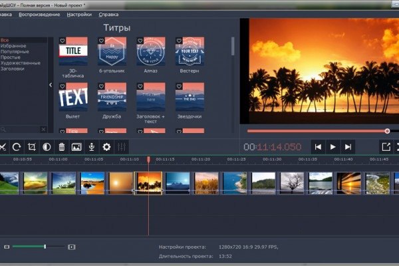The height and width of the screenshot is (266, 399).
Task: Open the Воспроизведение menu
Action: 39,15
